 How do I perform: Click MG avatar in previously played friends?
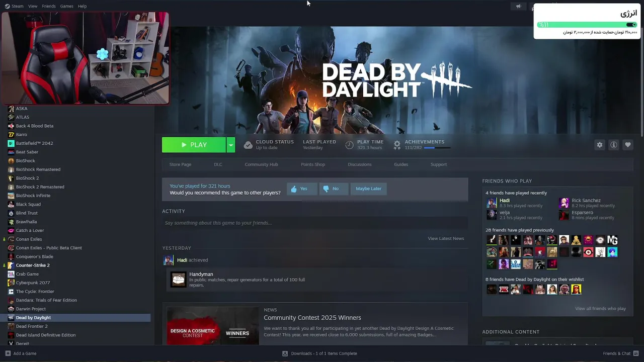click(x=612, y=240)
